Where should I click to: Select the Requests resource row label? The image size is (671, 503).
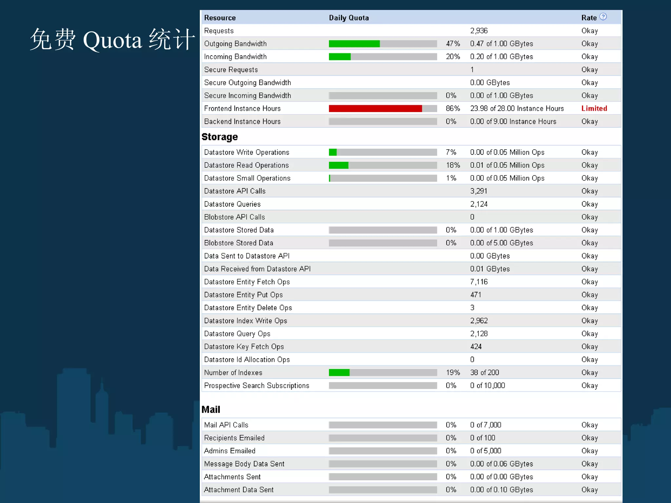coord(219,31)
